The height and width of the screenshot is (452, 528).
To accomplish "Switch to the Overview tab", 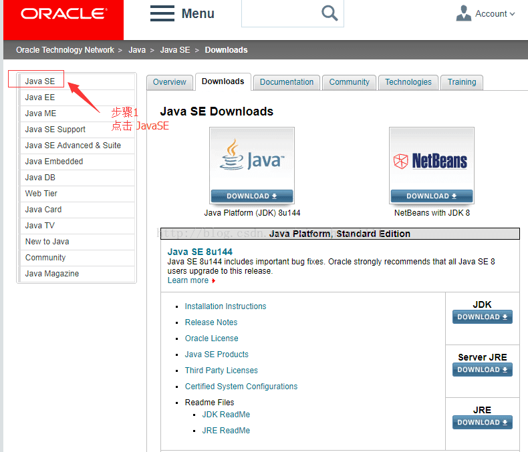I will pyautogui.click(x=169, y=82).
